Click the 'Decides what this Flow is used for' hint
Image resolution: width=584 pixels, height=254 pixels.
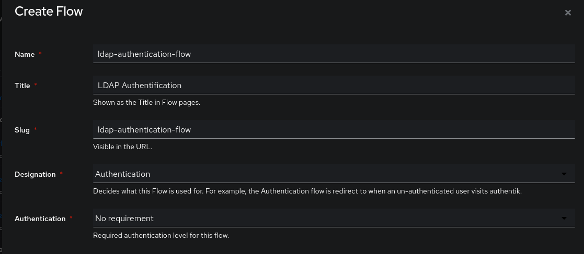coord(307,191)
